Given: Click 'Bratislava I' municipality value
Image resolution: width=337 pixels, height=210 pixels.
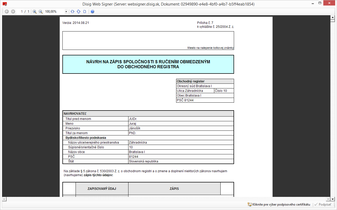Looking at the screenshot, I should [x=137, y=152].
